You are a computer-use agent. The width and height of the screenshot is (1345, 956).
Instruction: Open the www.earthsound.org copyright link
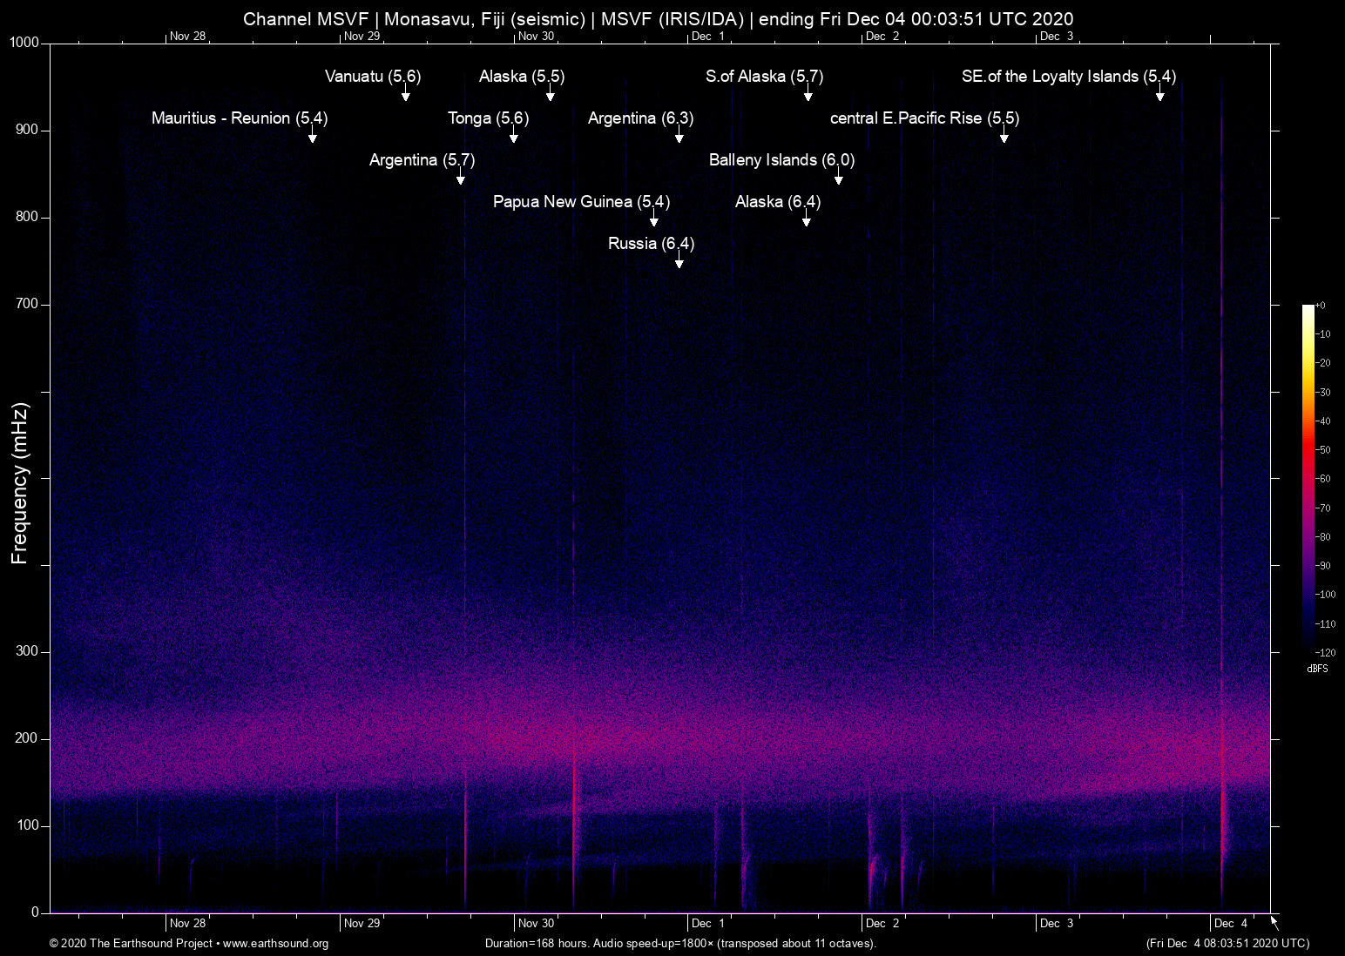click(275, 944)
